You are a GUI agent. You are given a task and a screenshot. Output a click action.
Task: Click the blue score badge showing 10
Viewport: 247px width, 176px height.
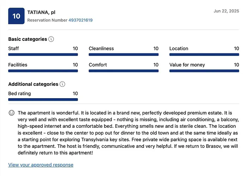[x=16, y=16]
